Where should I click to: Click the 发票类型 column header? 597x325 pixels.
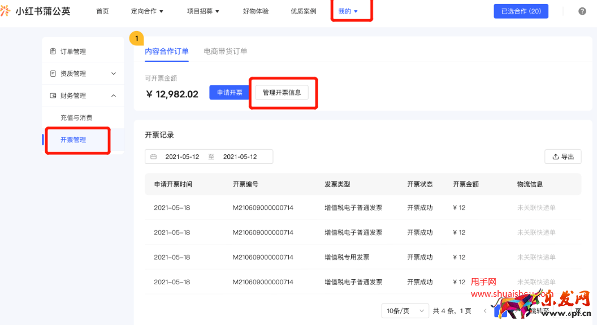[338, 184]
